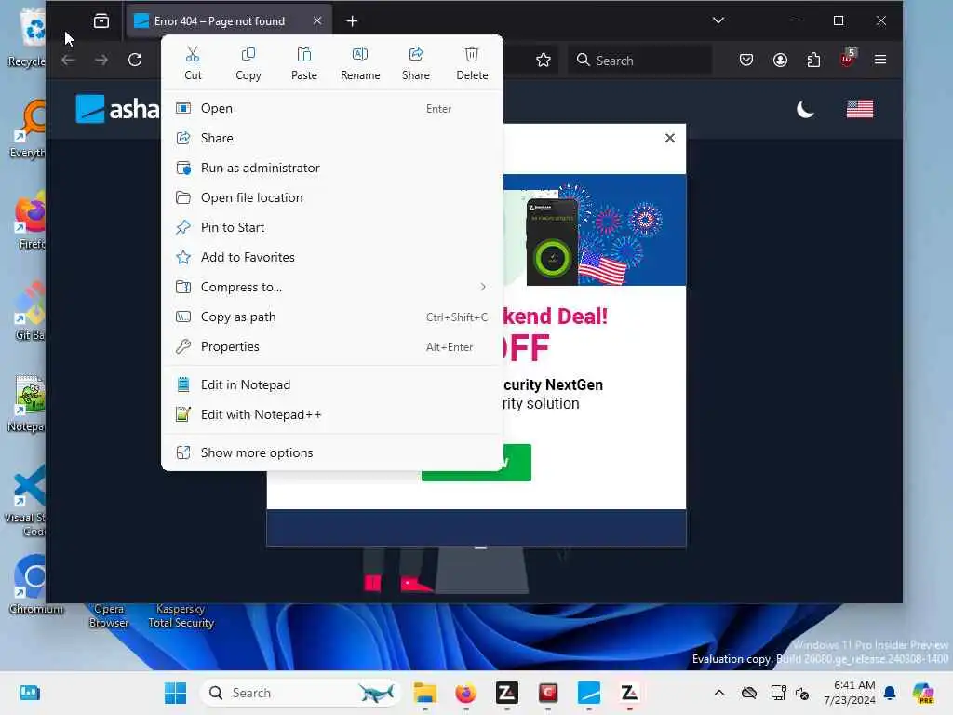Open Firefox hamburger application menu
This screenshot has height=715, width=953.
pyautogui.click(x=880, y=60)
